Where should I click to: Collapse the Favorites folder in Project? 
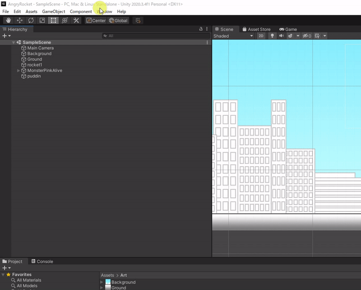[x=3, y=275]
